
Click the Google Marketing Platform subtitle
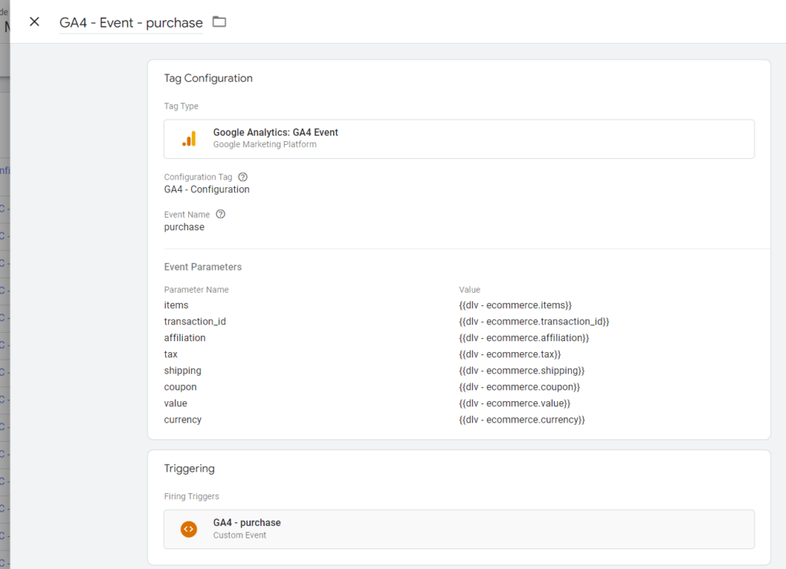point(265,144)
